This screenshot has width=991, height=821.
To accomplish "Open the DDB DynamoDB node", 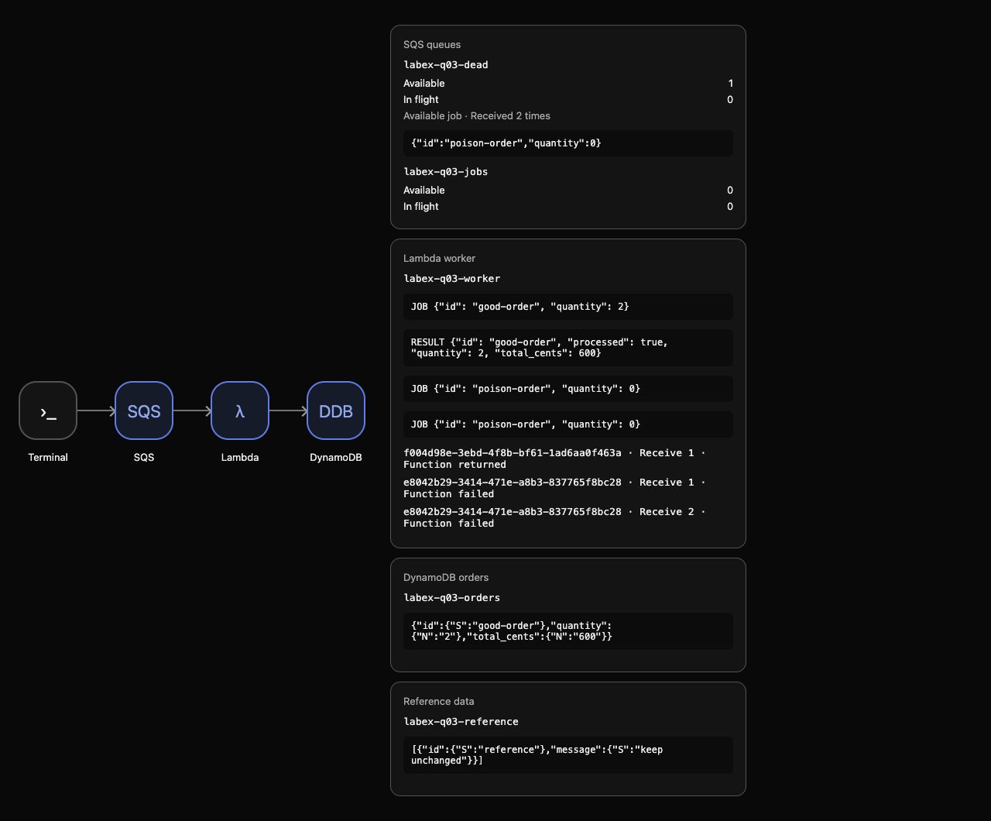I will (336, 410).
